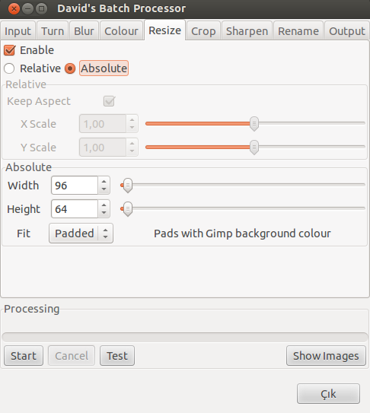Viewport: 370px width, 413px height.
Task: Run a Test on the batch
Action: (x=117, y=356)
